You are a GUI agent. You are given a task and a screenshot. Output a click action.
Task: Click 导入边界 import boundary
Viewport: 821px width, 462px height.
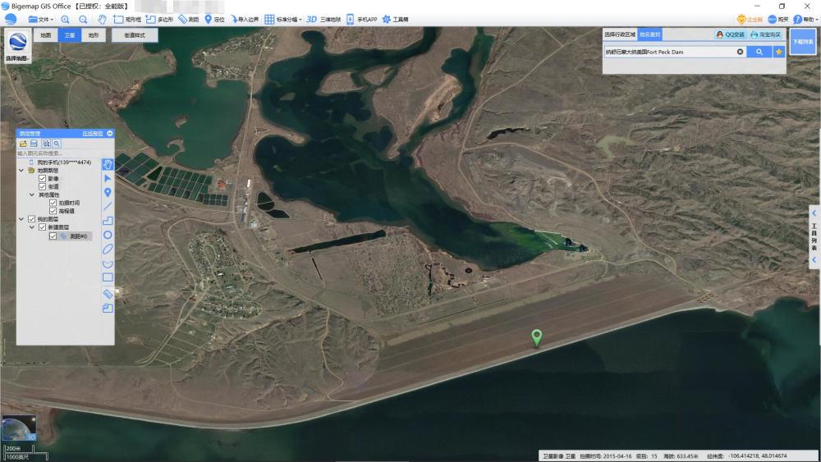[x=245, y=20]
